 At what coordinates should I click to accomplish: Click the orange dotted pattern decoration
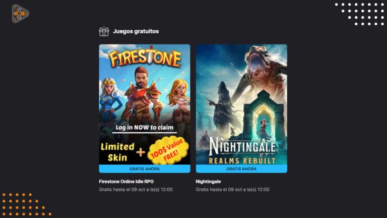26,204
